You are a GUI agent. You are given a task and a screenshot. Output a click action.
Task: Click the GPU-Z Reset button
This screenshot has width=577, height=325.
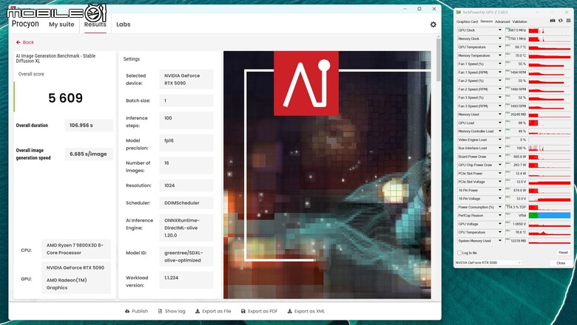tap(563, 253)
